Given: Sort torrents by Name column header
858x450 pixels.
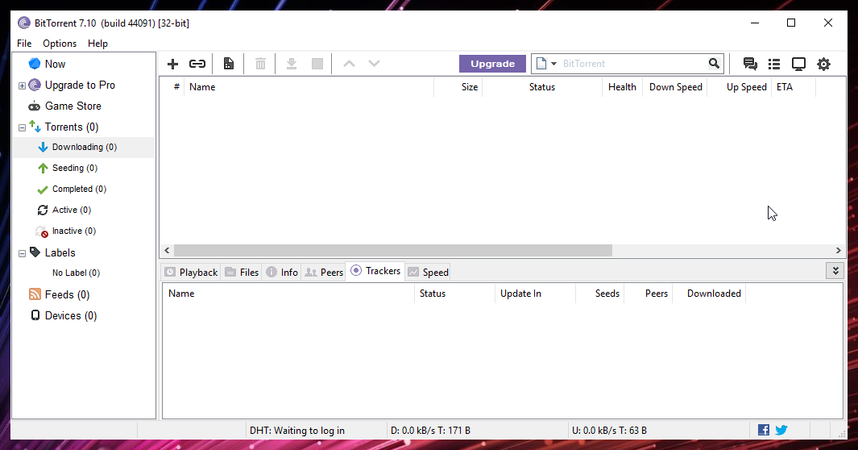Looking at the screenshot, I should (309, 87).
